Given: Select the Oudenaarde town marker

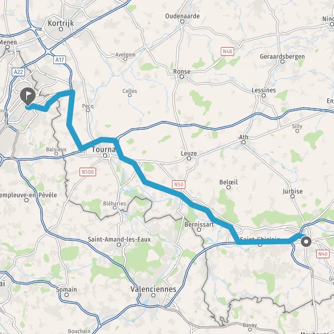Looking at the screenshot, I should pyautogui.click(x=183, y=21).
